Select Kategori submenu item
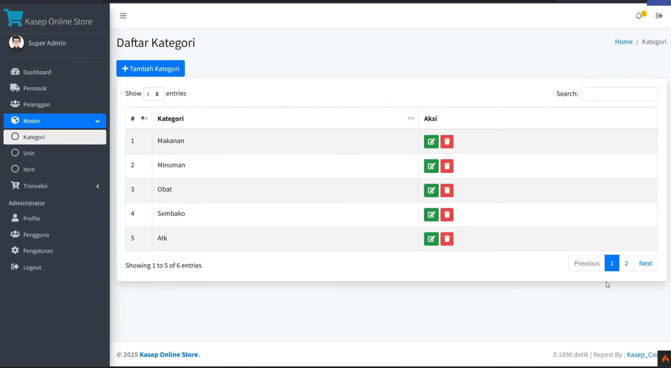Screen dimensions: 671x368 [x=55, y=137]
